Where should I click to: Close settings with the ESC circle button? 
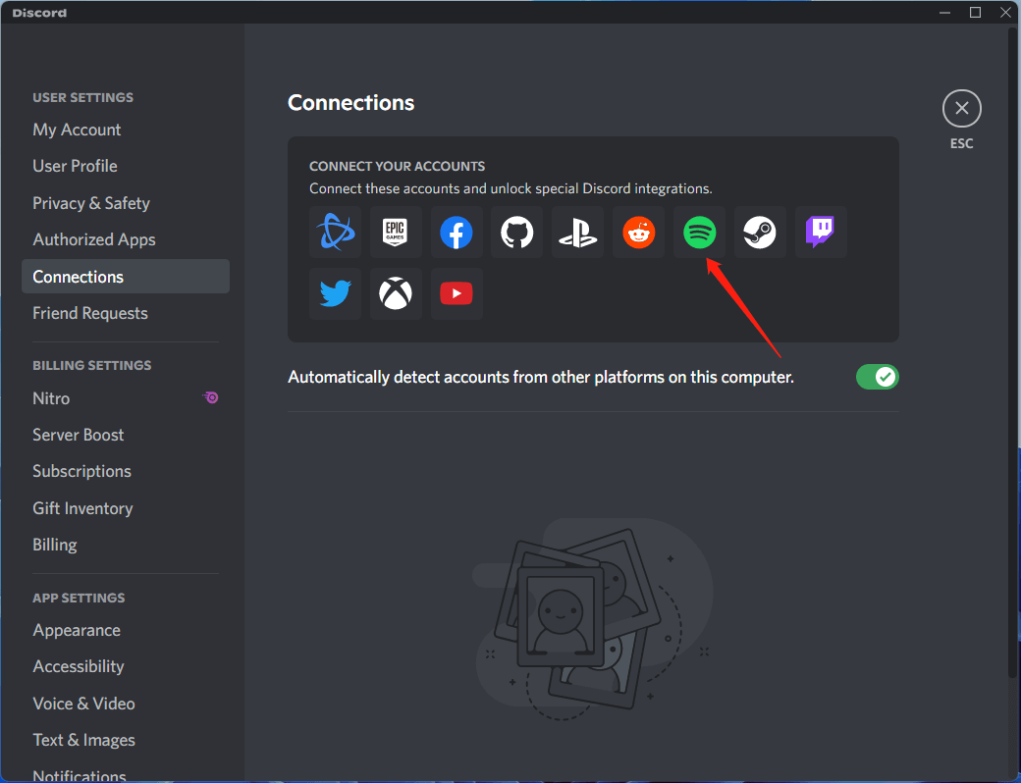pos(962,109)
